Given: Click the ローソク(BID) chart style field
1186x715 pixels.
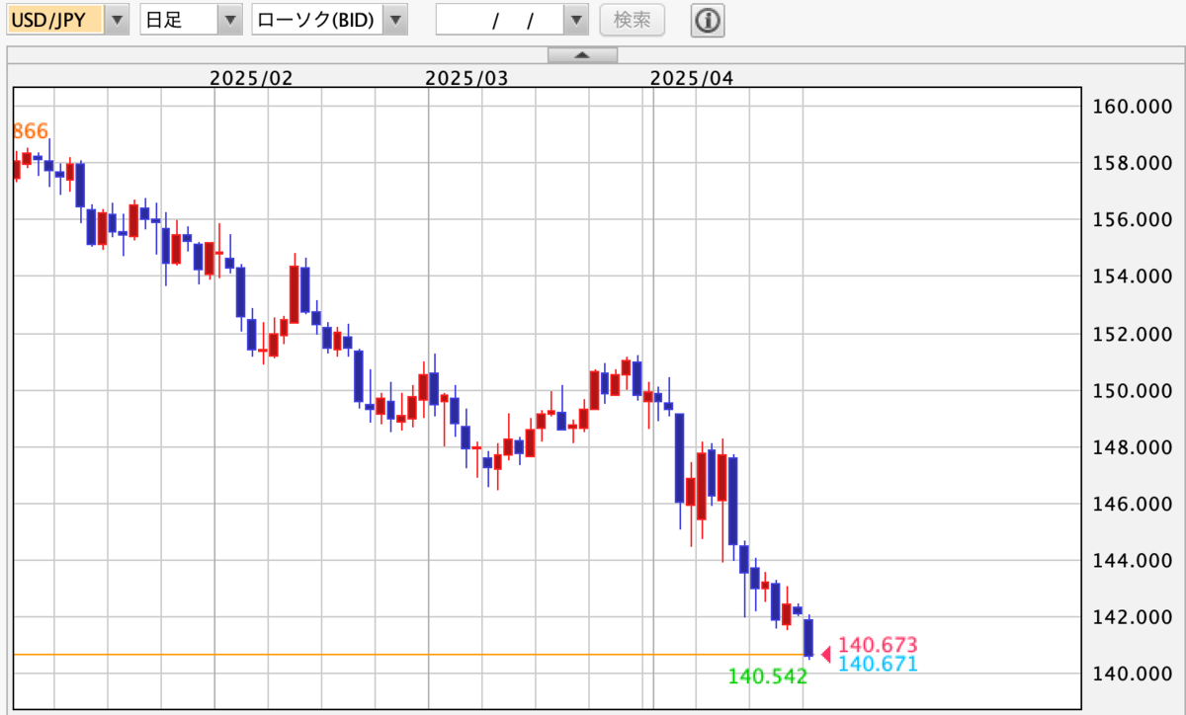Looking at the screenshot, I should tap(316, 20).
